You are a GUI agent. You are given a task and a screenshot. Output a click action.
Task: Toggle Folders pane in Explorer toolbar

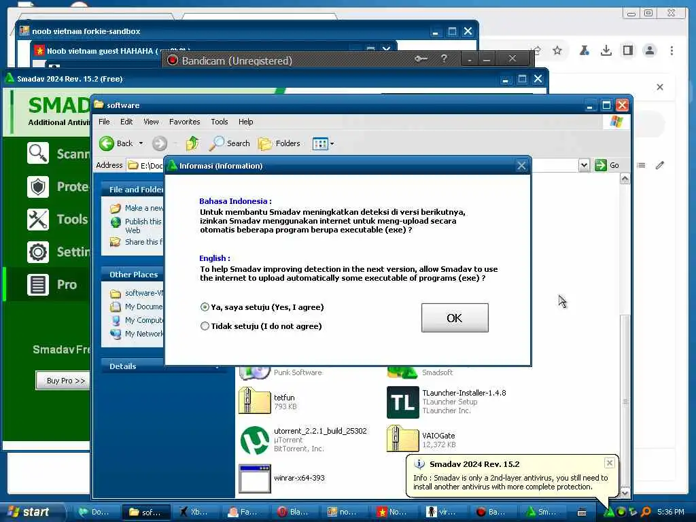[x=279, y=143]
